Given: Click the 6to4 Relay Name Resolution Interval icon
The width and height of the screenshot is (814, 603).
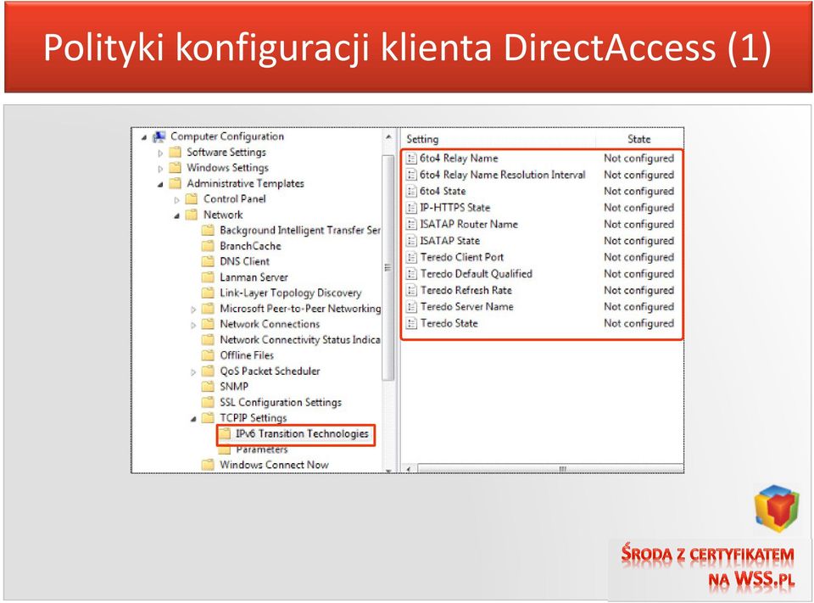Looking at the screenshot, I should pos(411,175).
